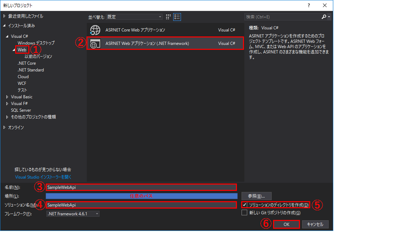This screenshot has width=408, height=233.
Task: Collapse the Web node arrow
Action: click(14, 50)
